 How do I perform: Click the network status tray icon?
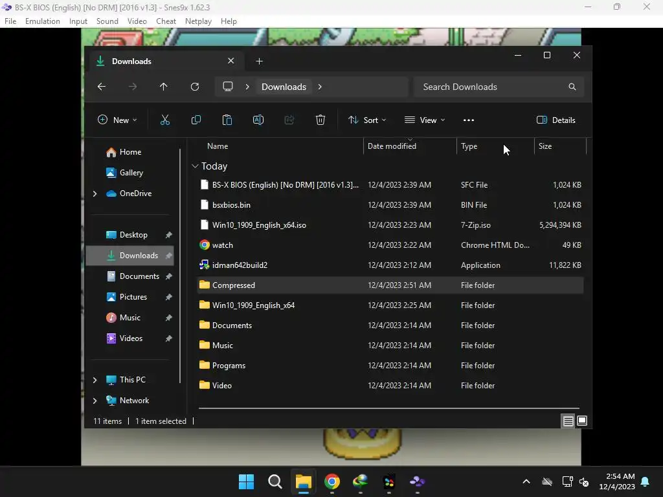pyautogui.click(x=567, y=481)
